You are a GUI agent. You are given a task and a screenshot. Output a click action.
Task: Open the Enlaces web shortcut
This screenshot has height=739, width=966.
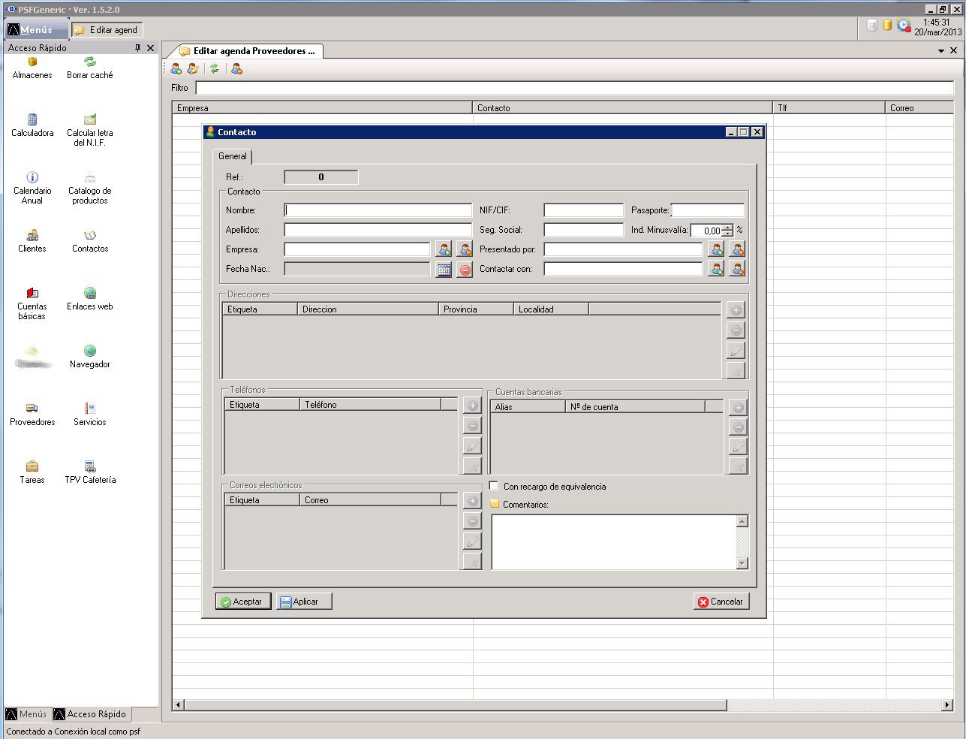(90, 299)
